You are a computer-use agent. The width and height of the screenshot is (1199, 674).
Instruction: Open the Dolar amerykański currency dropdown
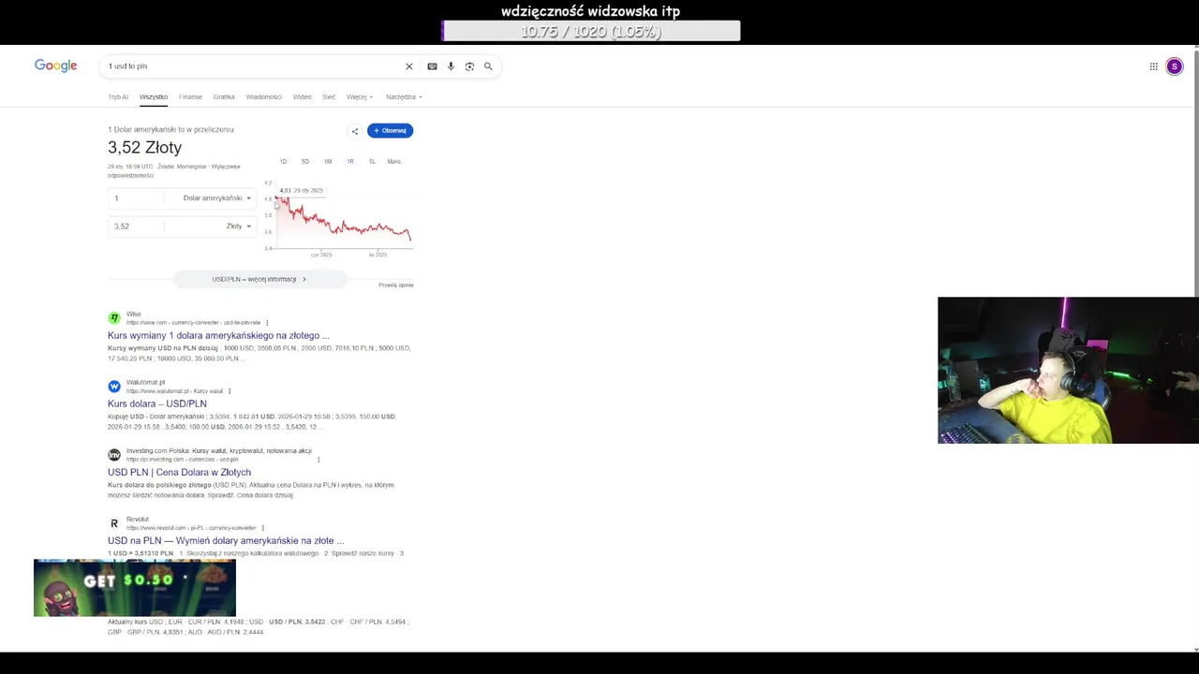(216, 198)
